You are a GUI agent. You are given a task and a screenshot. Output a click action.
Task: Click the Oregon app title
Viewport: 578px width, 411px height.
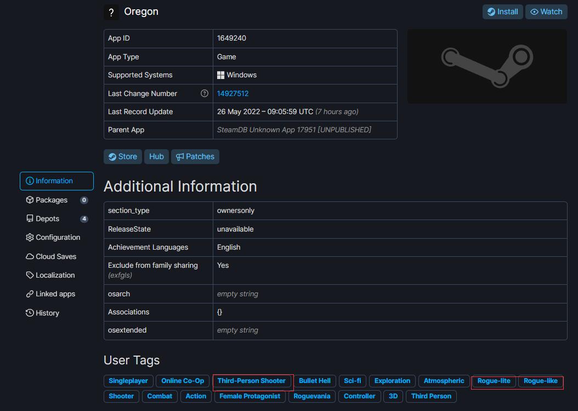[141, 12]
